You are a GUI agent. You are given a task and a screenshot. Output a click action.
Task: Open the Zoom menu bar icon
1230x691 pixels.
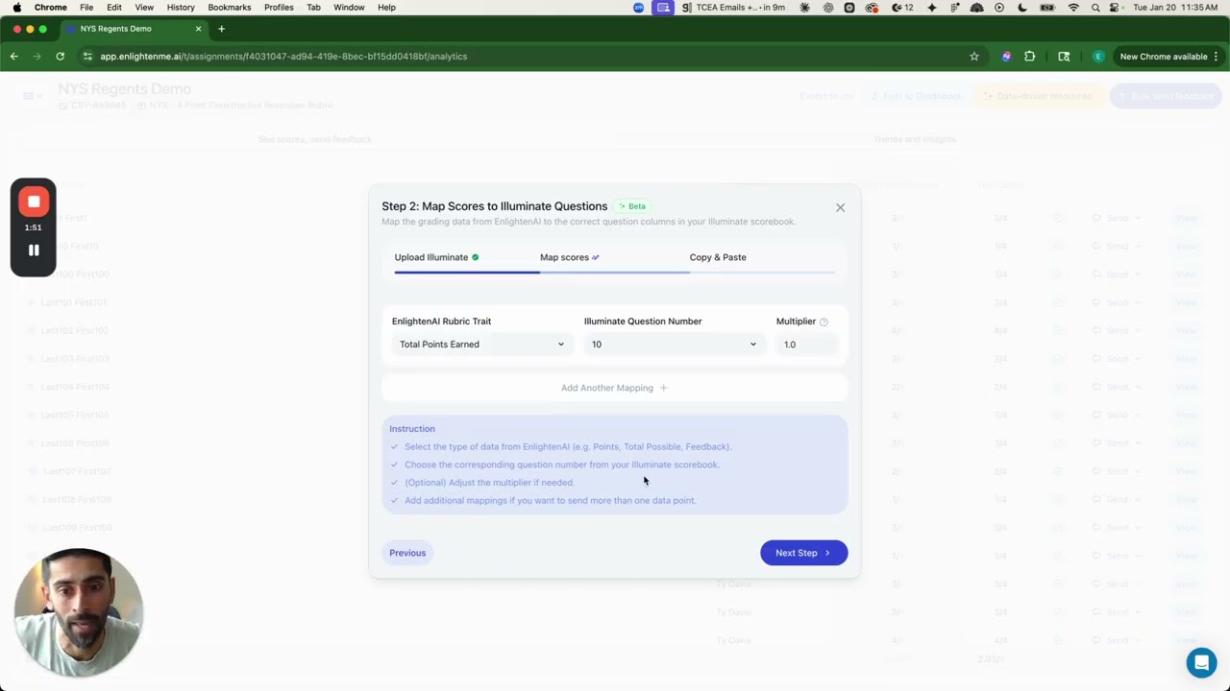639,8
